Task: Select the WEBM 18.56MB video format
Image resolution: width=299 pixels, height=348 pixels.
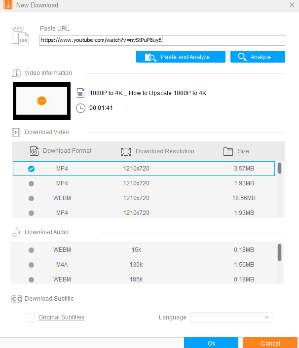Action: pyautogui.click(x=32, y=198)
